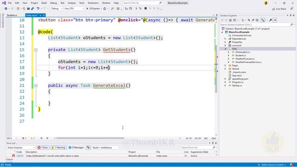Image resolution: width=297 pixels, height=167 pixels.
Task: Click navigate back arrow below editor
Action: pos(42,138)
